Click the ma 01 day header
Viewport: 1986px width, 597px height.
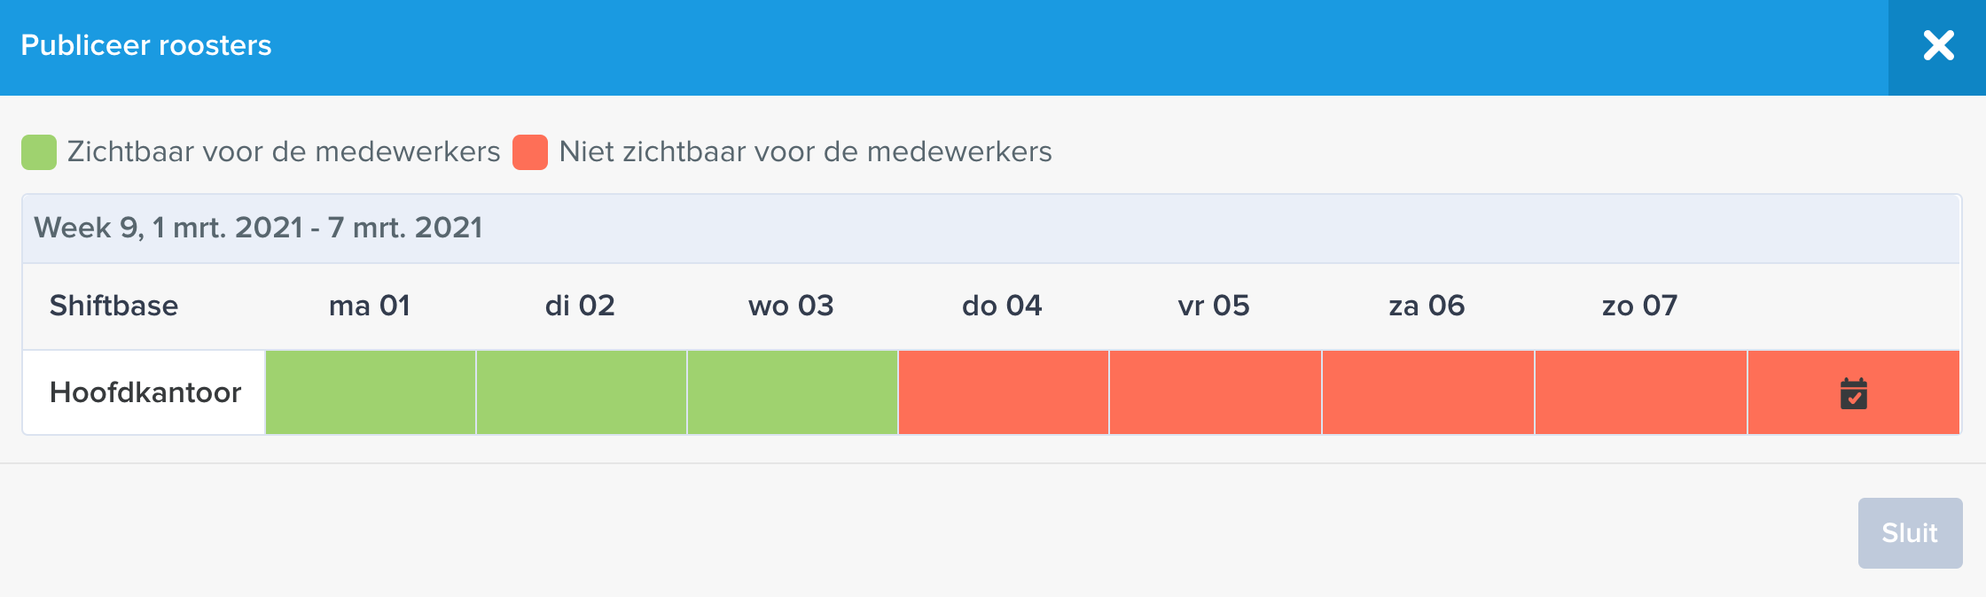(x=370, y=306)
